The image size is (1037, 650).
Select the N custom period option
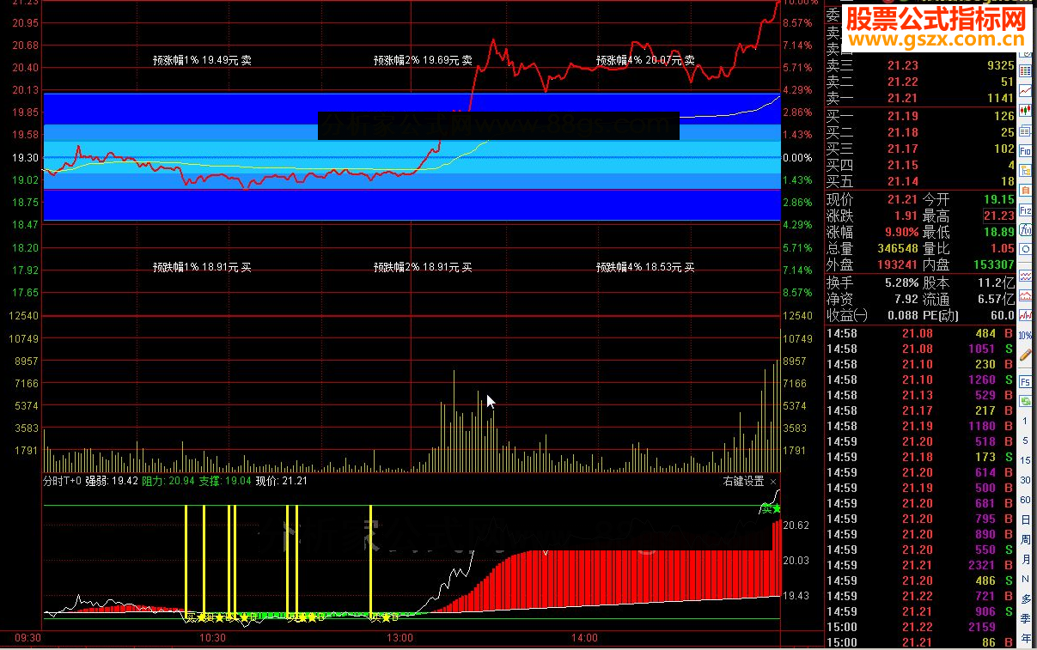pos(1026,580)
